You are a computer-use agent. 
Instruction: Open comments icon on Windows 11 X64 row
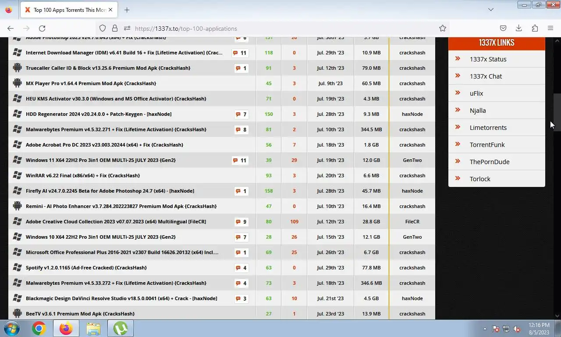[x=240, y=160]
